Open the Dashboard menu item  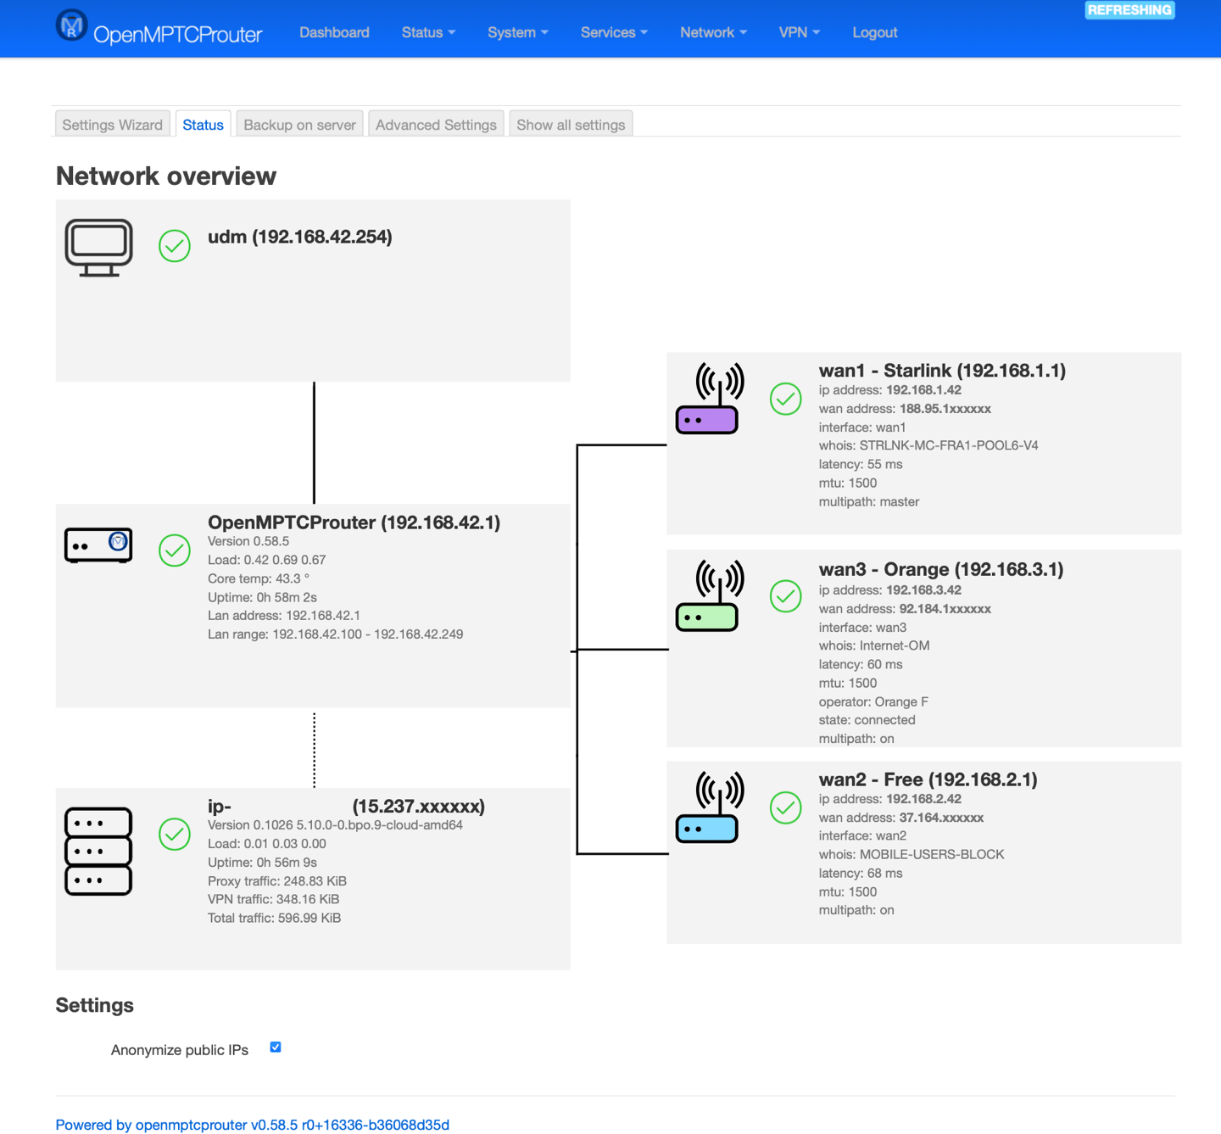334,32
